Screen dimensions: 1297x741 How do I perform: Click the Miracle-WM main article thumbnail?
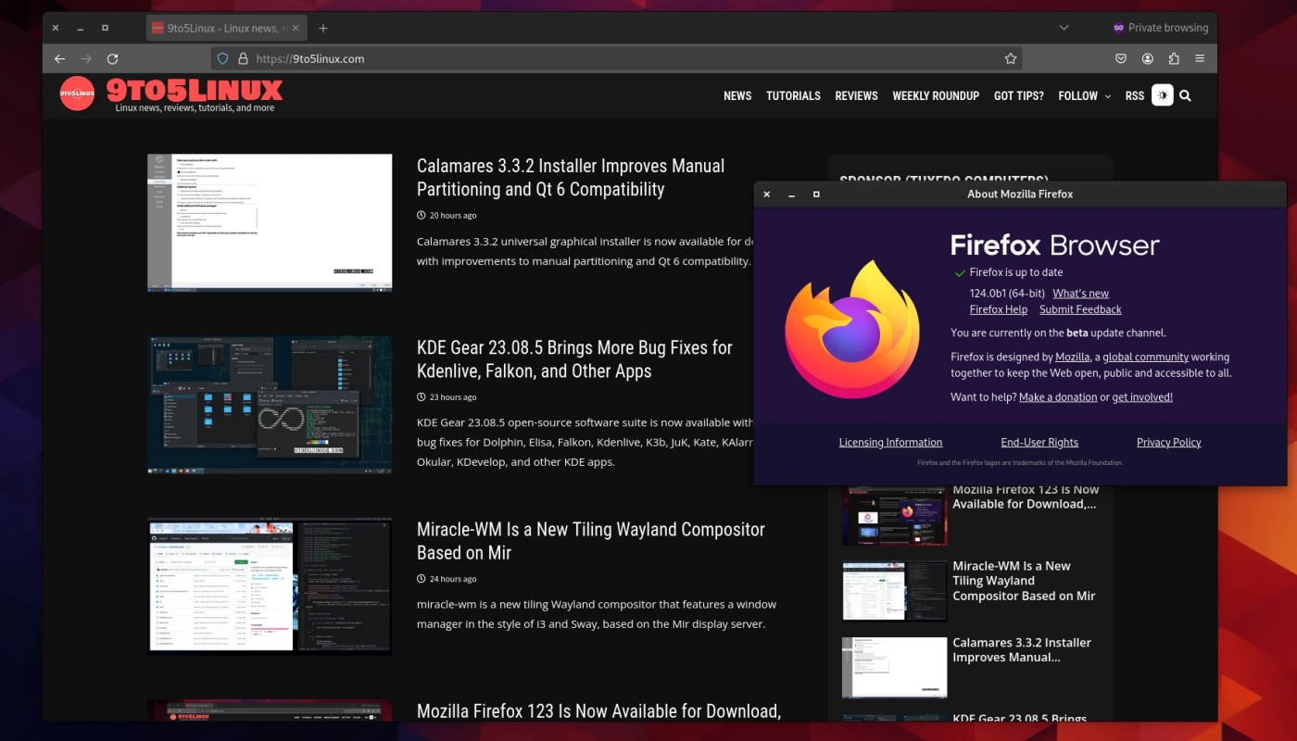(x=270, y=586)
